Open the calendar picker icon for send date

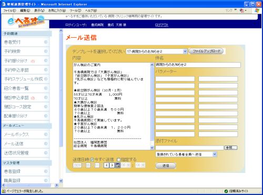click(118, 165)
